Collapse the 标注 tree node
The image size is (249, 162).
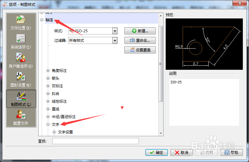coord(42,20)
